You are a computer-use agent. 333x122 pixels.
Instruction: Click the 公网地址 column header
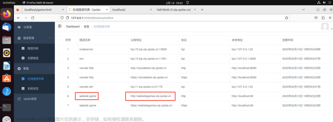click(x=136, y=40)
